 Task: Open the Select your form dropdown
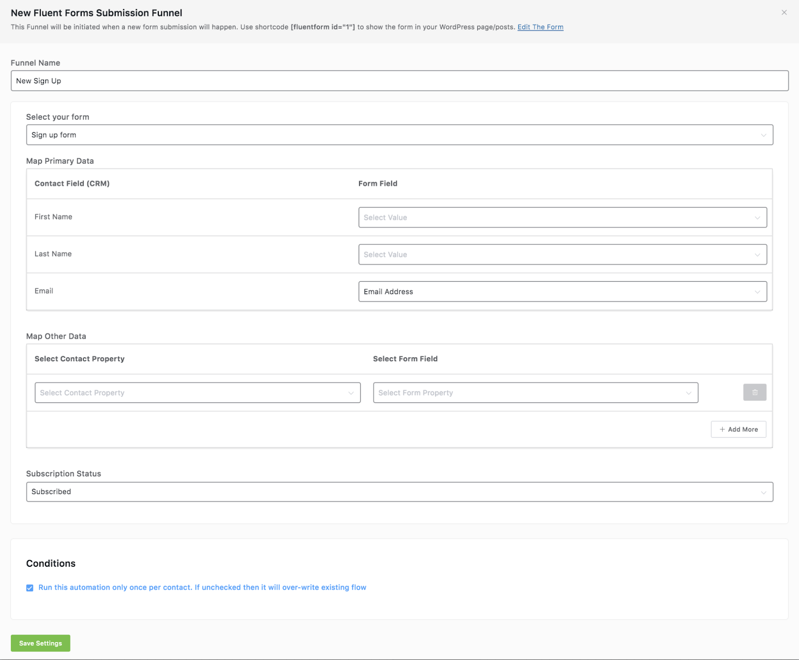point(399,135)
